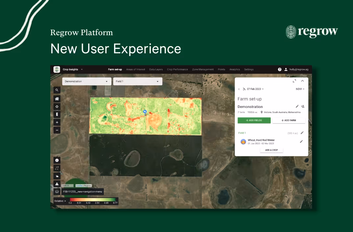The height and width of the screenshot is (232, 353).
Task: Open the Analytics tab
Action: [235, 69]
